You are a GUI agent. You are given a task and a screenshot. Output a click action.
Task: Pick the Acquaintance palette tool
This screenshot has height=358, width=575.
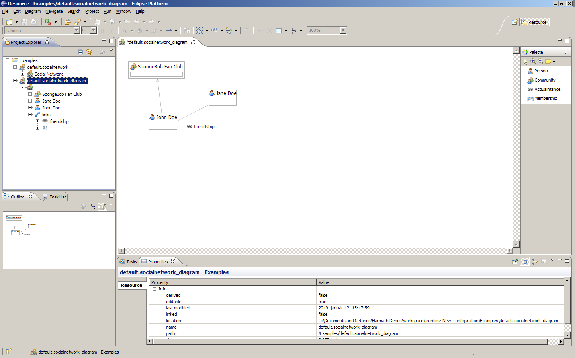[x=544, y=89]
